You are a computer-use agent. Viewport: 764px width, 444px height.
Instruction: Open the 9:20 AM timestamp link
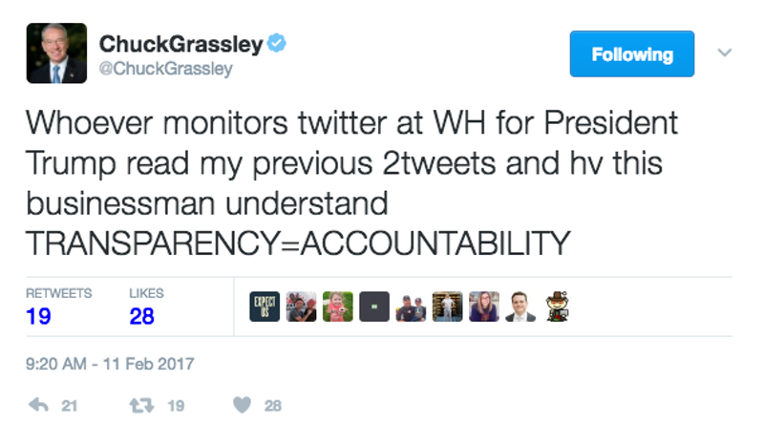pyautogui.click(x=110, y=364)
